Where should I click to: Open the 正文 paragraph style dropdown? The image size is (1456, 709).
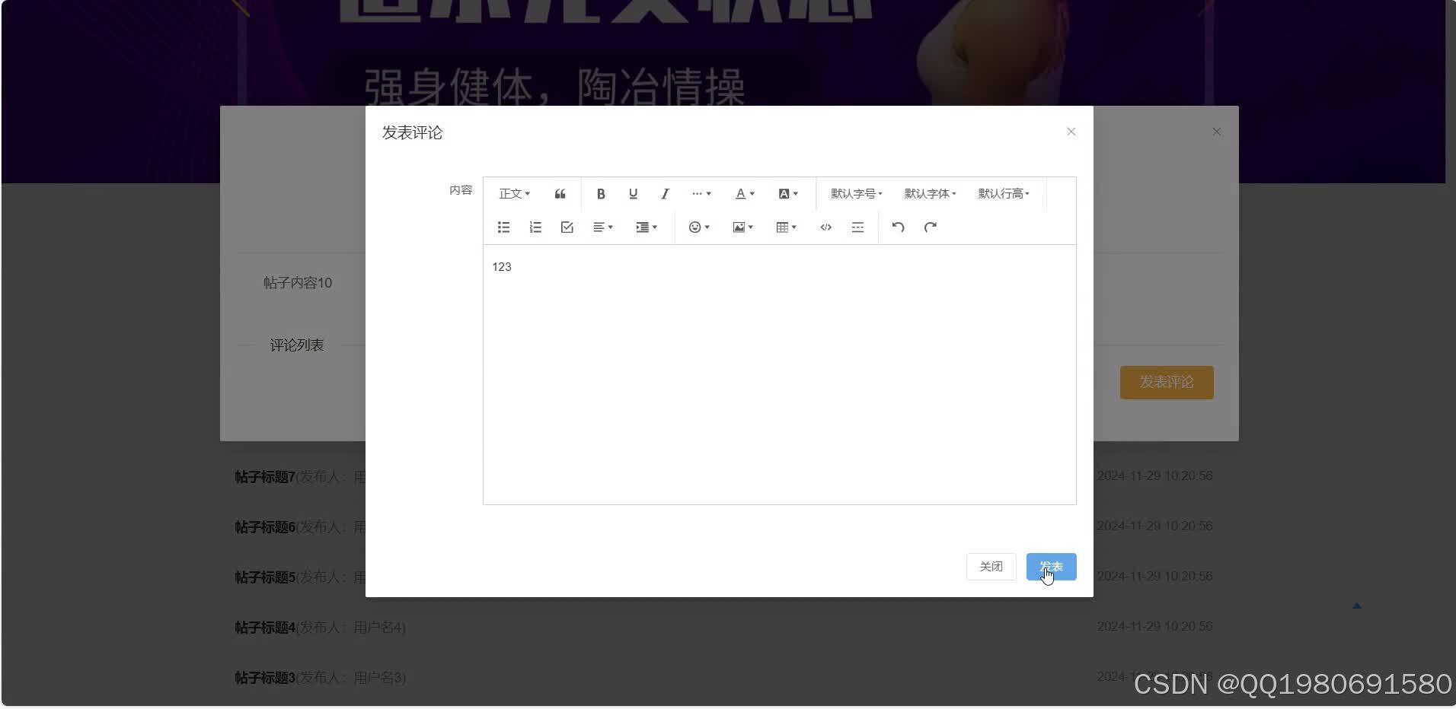513,193
